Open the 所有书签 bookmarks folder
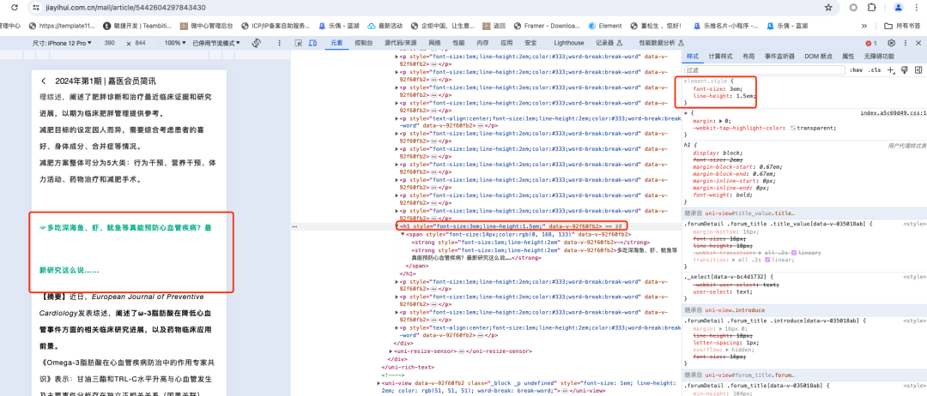Image resolution: width=927 pixels, height=396 pixels. click(902, 26)
